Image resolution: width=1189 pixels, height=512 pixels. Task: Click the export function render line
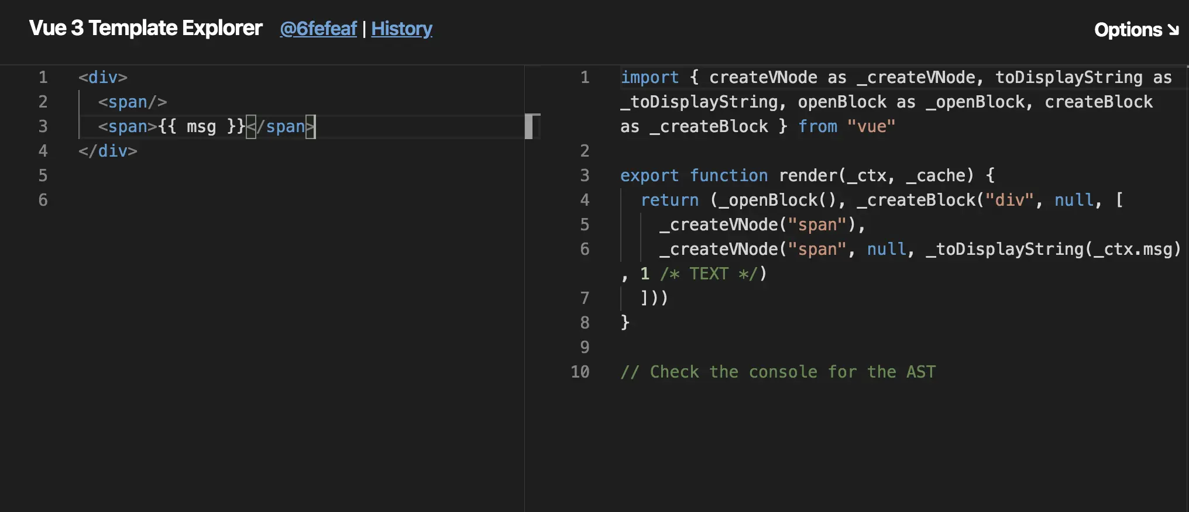(x=807, y=175)
